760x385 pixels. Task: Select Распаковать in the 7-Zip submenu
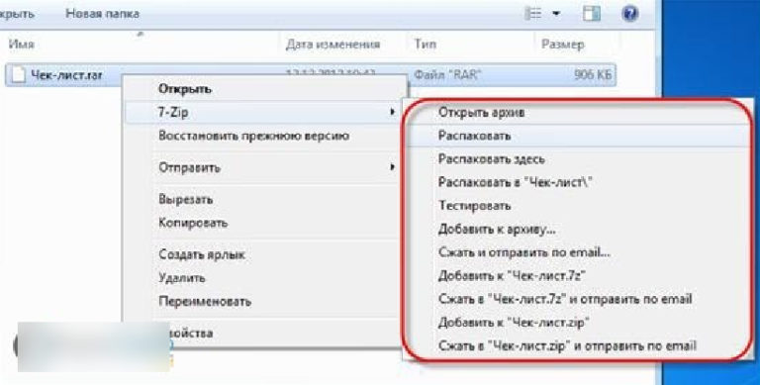pyautogui.click(x=474, y=136)
